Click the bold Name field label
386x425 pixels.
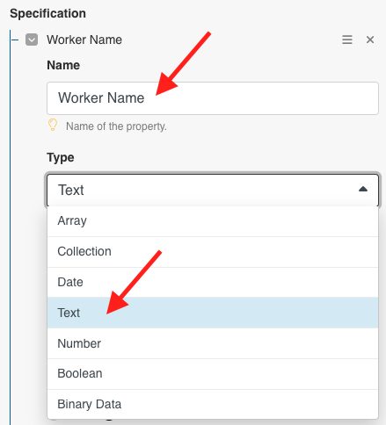[x=63, y=65]
